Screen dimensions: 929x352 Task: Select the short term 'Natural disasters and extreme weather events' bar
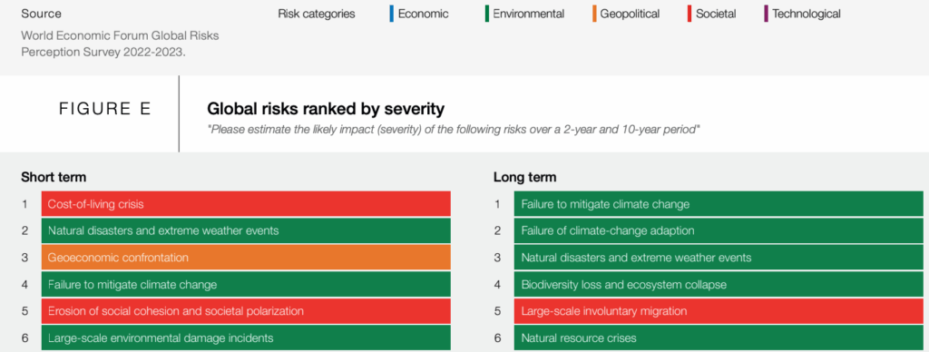pyautogui.click(x=246, y=230)
